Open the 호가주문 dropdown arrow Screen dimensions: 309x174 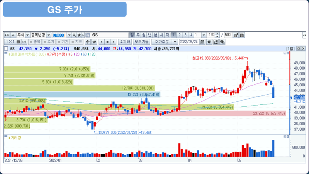(x=175, y=42)
